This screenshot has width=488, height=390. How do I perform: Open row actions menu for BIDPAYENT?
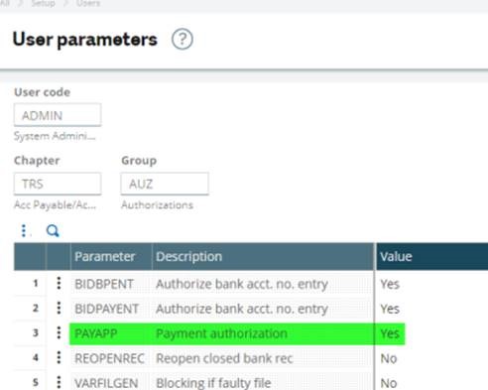pos(59,309)
